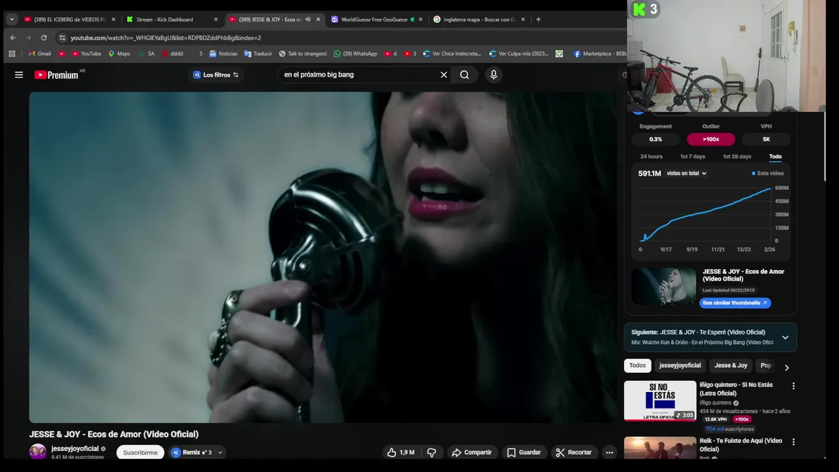Close the WorldGuessr tab
The width and height of the screenshot is (839, 472).
[420, 20]
